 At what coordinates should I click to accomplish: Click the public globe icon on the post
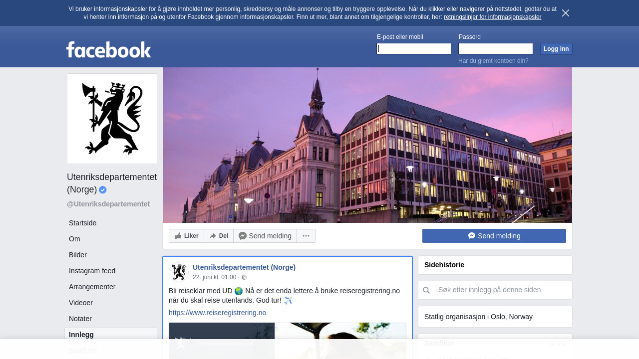[x=244, y=277]
